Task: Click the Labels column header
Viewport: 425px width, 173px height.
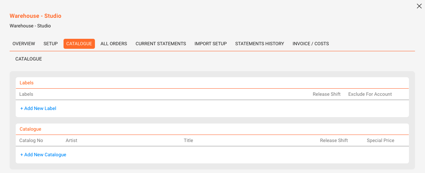Action: point(26,94)
